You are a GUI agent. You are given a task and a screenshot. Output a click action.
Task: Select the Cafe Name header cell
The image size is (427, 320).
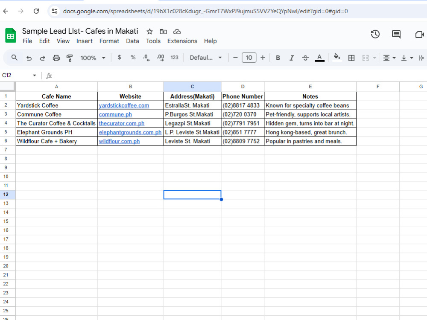click(56, 96)
